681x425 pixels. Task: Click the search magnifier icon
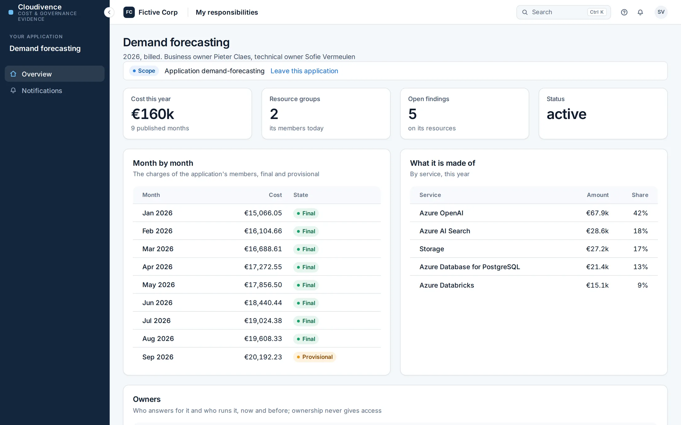pos(525,12)
